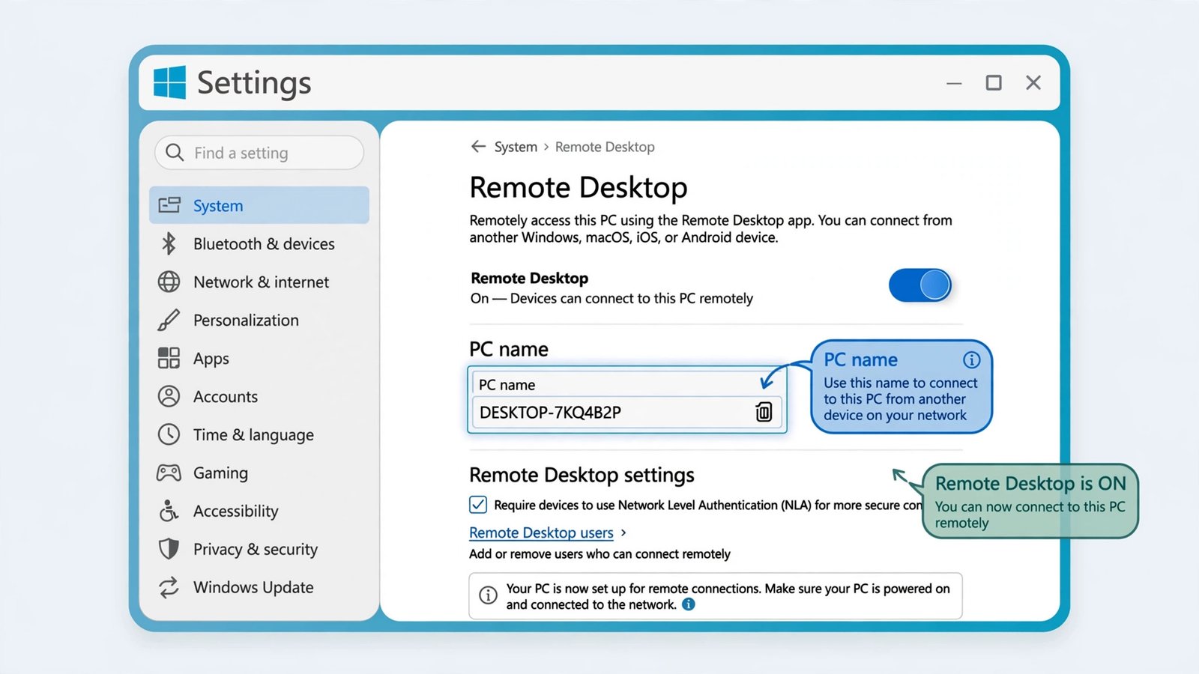Viewport: 1199px width, 674px height.
Task: Select the Gaming label in the sidebar
Action: [220, 473]
